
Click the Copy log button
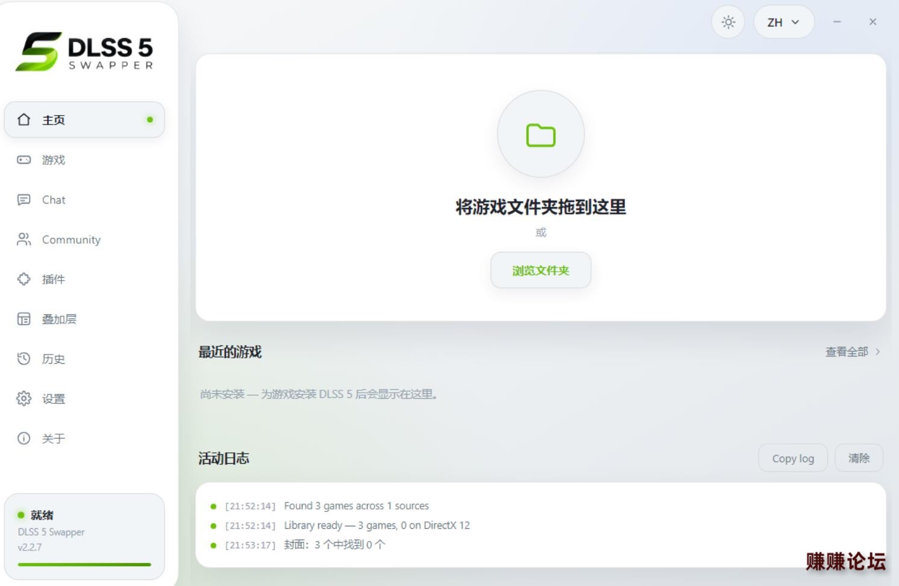[793, 458]
